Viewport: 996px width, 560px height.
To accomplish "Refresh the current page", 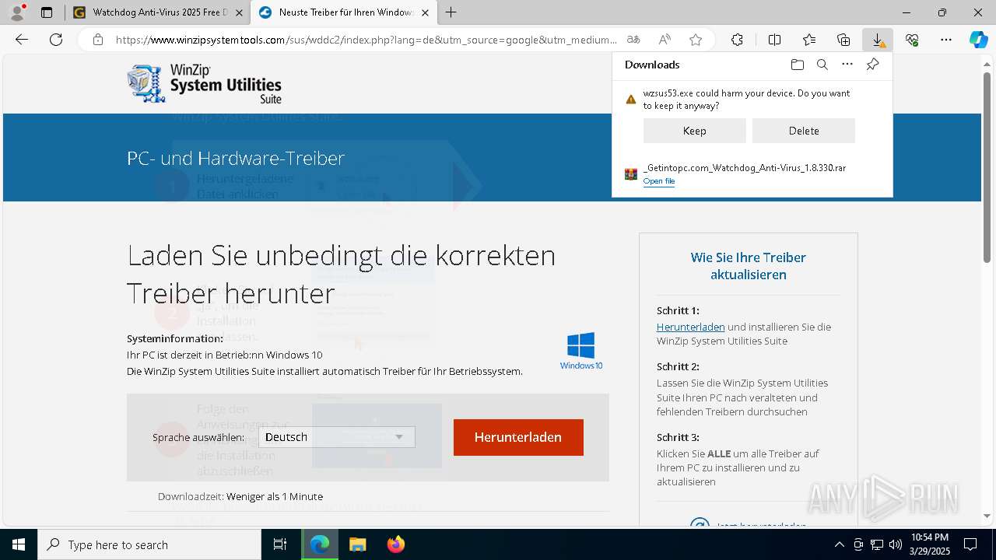I will pyautogui.click(x=56, y=40).
